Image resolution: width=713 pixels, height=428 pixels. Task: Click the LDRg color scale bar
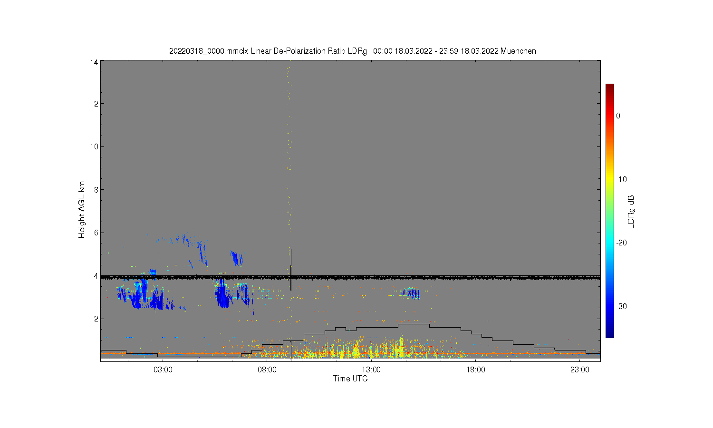click(x=609, y=211)
